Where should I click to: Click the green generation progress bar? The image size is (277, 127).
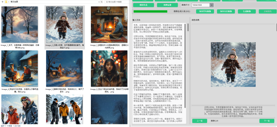150,11
